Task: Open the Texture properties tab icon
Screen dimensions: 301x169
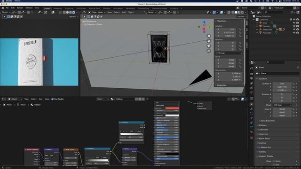Action: (252, 138)
